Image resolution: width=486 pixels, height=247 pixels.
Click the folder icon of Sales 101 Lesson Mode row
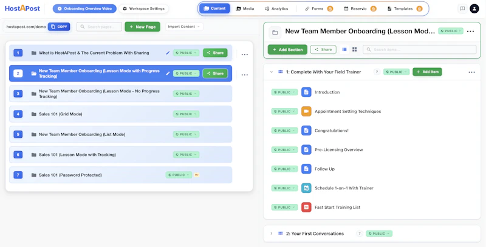point(34,155)
